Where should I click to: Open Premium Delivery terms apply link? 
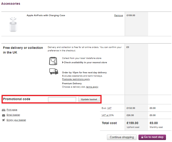(x=92, y=87)
